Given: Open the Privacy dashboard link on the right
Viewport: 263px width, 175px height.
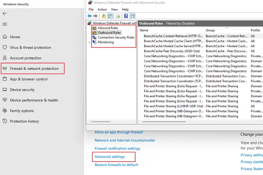Looking at the screenshot, I should tap(252, 162).
